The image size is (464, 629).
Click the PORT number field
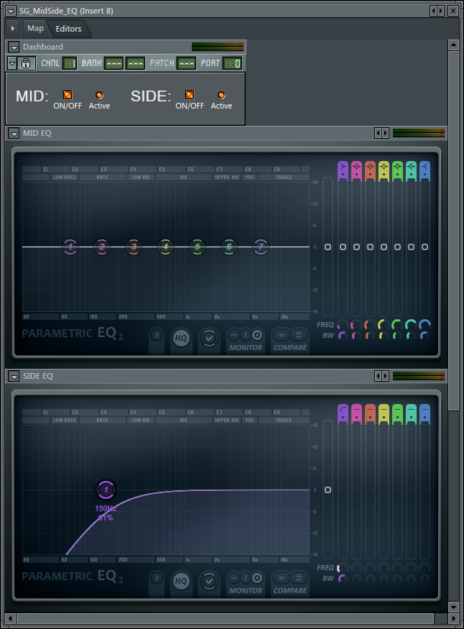point(233,63)
